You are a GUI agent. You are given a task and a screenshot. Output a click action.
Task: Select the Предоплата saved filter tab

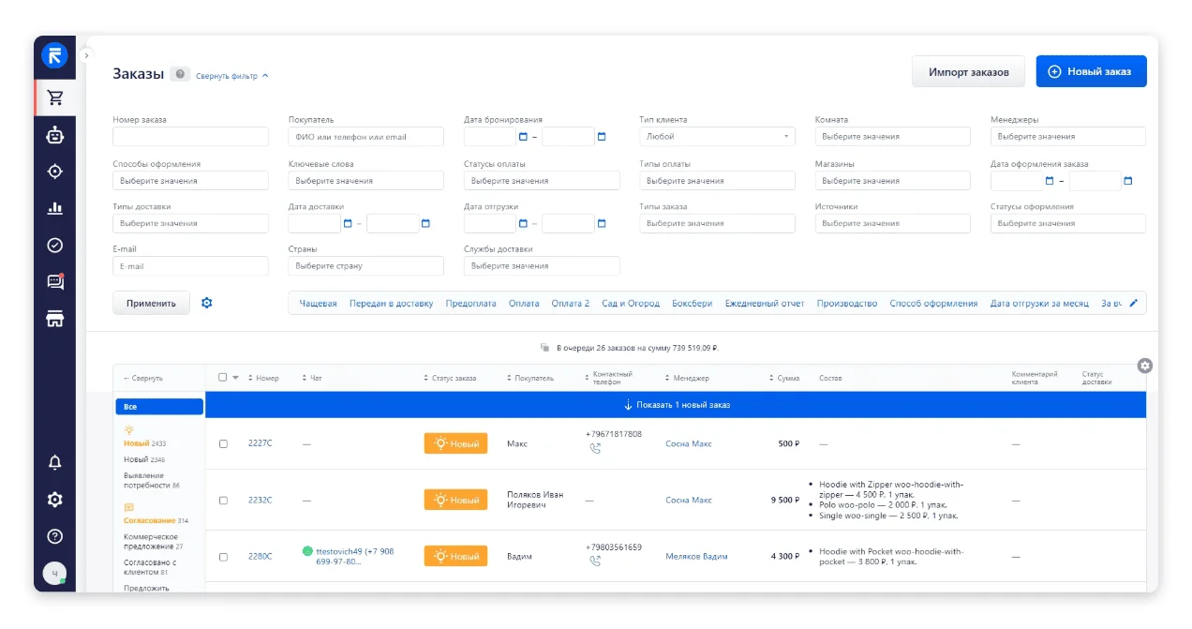click(470, 304)
